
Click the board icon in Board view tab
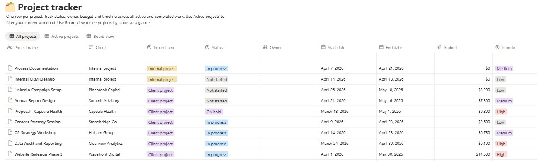click(x=89, y=37)
